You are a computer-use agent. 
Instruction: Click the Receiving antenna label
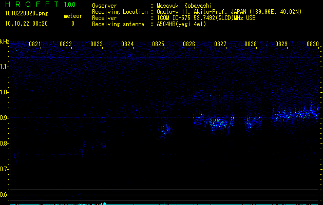click(x=118, y=24)
